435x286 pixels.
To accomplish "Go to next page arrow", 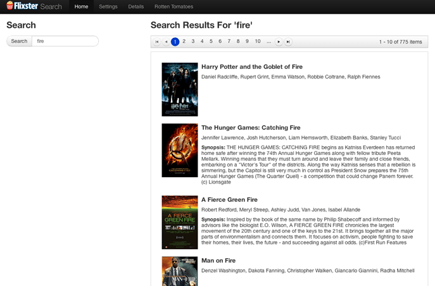I will [x=279, y=42].
